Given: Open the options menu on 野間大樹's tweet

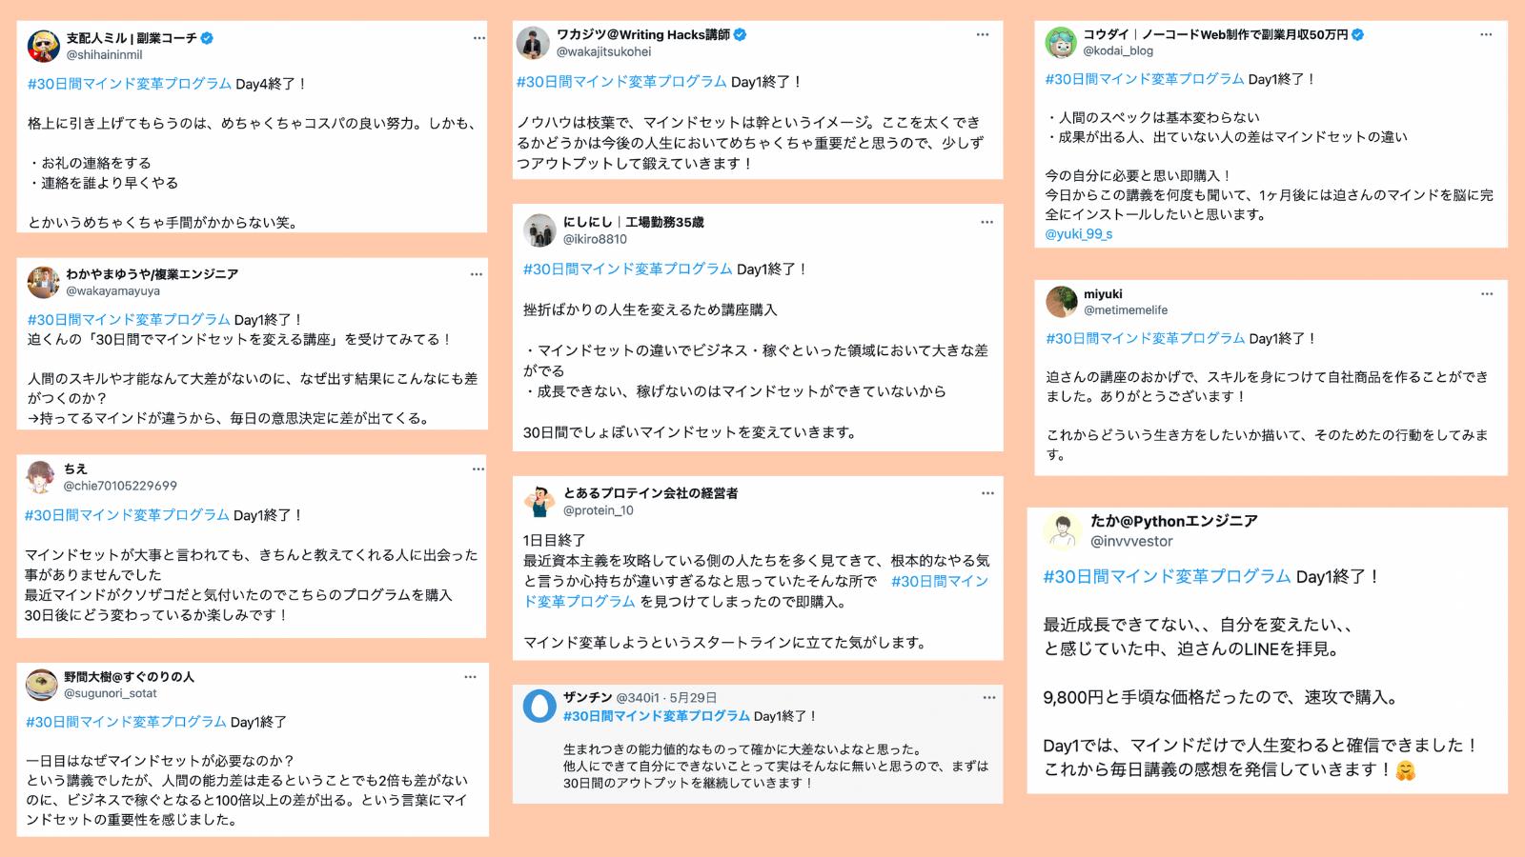Looking at the screenshot, I should tap(470, 677).
